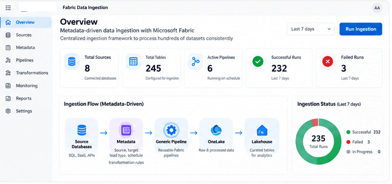Click the Generic Pipeline label
Image resolution: width=392 pixels, height=184 pixels.
coord(171,142)
